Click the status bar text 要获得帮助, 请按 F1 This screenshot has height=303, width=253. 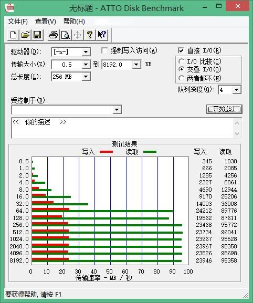click(33, 295)
